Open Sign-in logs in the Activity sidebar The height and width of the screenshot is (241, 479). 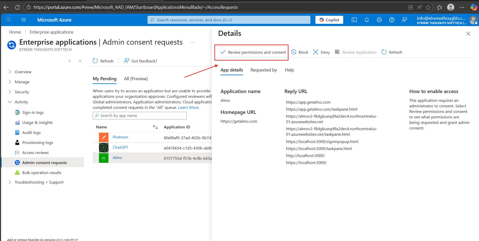coord(33,112)
